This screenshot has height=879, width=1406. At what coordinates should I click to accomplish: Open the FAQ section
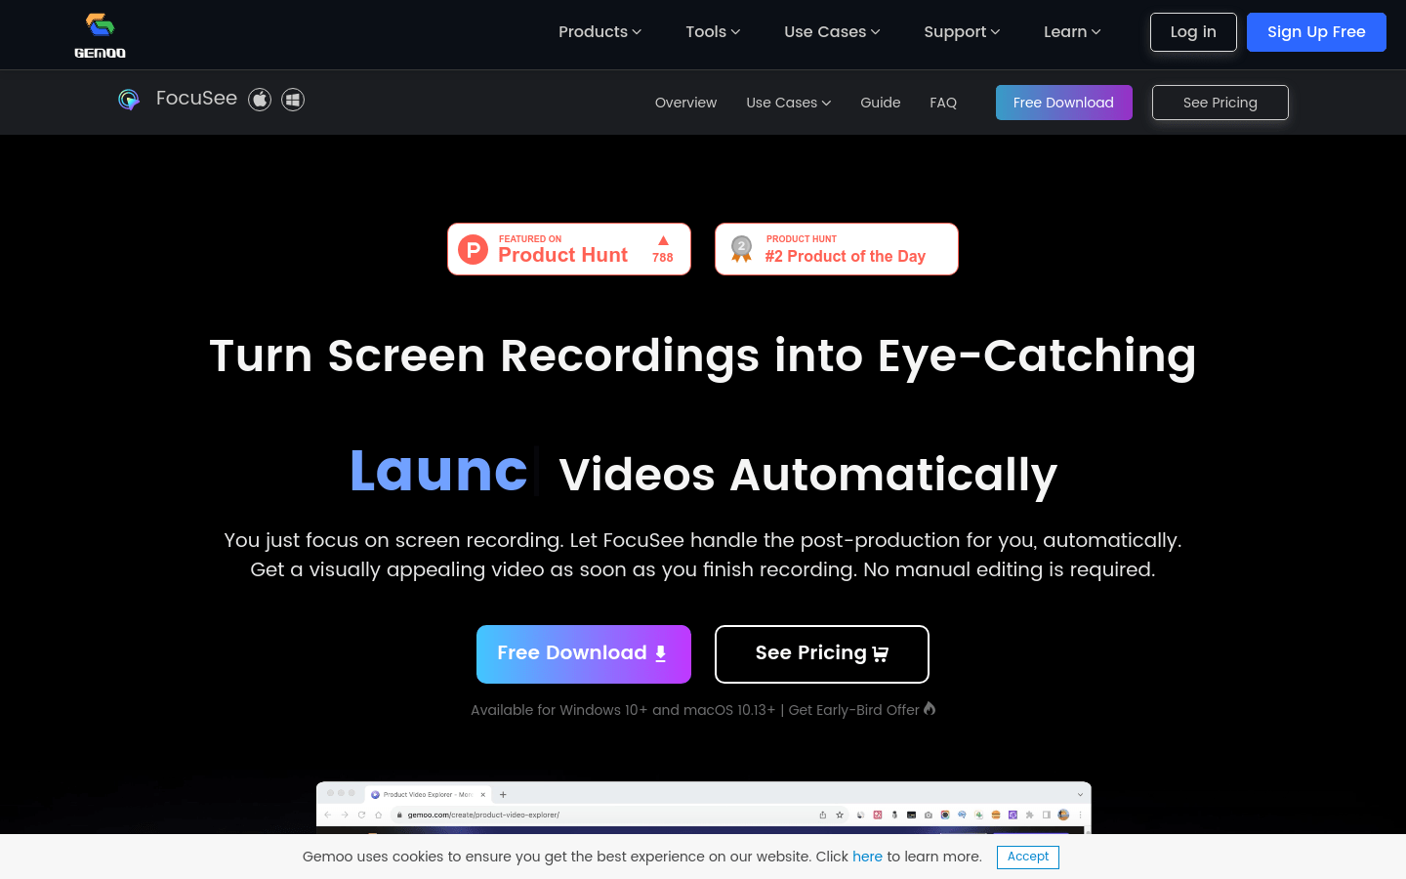(x=943, y=103)
